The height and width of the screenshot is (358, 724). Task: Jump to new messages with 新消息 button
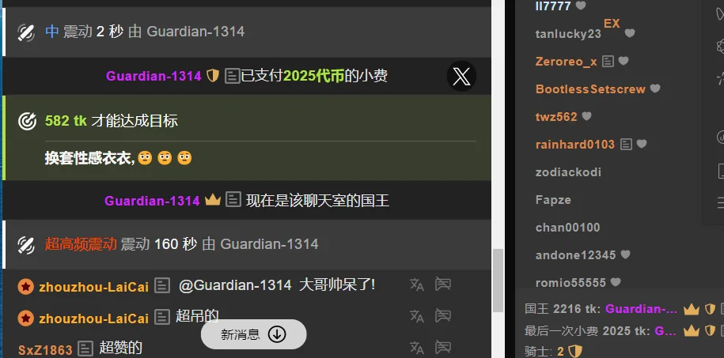pyautogui.click(x=253, y=334)
